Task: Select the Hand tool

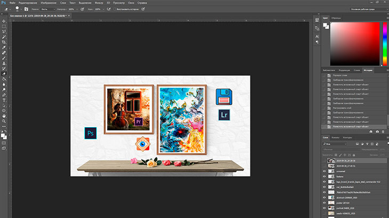Action: coord(4,116)
